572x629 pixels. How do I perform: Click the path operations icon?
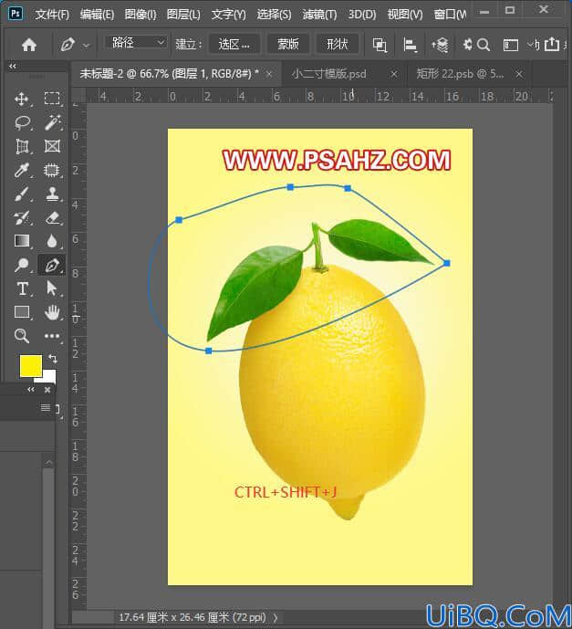(380, 45)
